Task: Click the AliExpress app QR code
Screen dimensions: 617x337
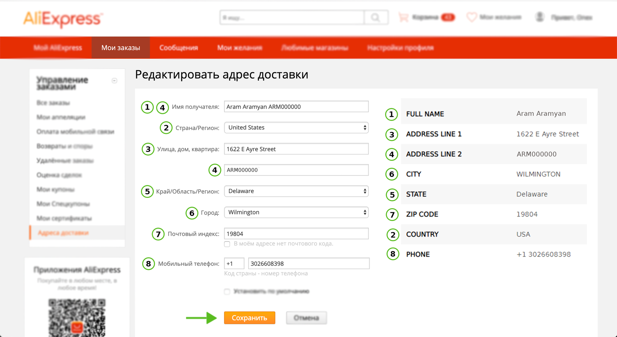Action: tap(77, 317)
